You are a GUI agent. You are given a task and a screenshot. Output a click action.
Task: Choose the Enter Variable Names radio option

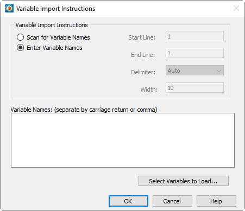20,48
